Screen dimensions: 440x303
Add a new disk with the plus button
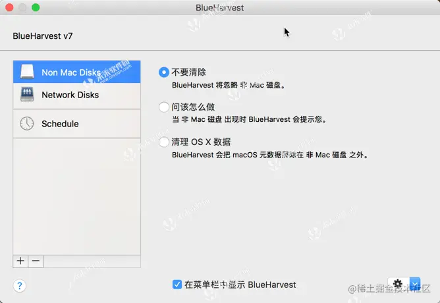click(20, 262)
